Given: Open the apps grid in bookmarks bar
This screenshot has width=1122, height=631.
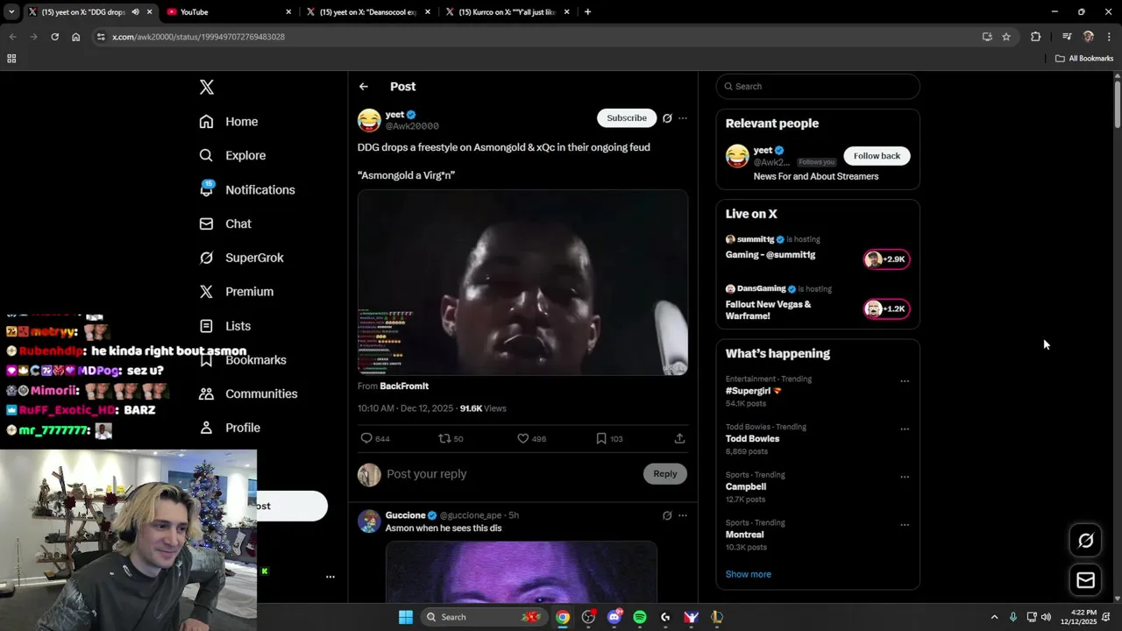Looking at the screenshot, I should click(x=11, y=59).
